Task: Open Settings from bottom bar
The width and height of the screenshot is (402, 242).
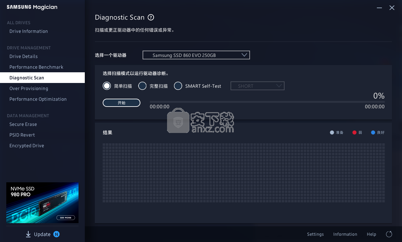Action: tap(315, 234)
